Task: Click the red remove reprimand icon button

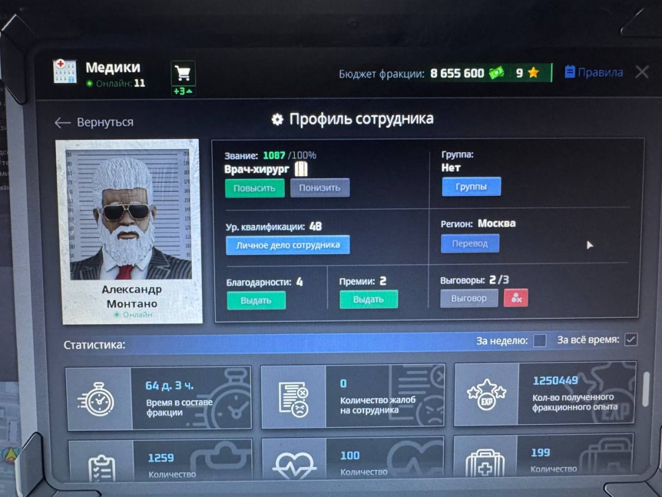Action: point(516,298)
